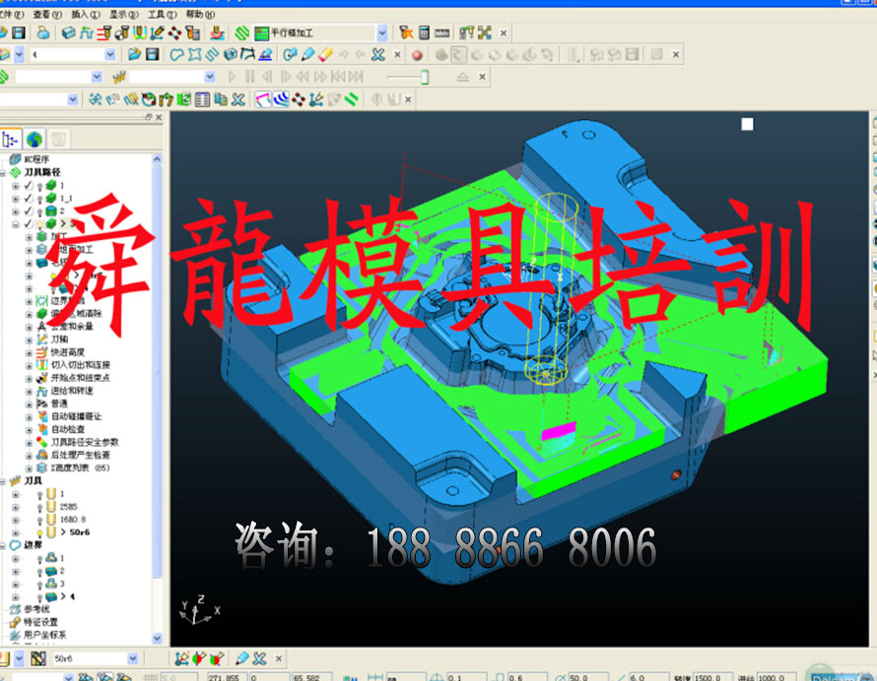Open the 帮助 menu
The height and width of the screenshot is (681, 877).
[x=199, y=15]
